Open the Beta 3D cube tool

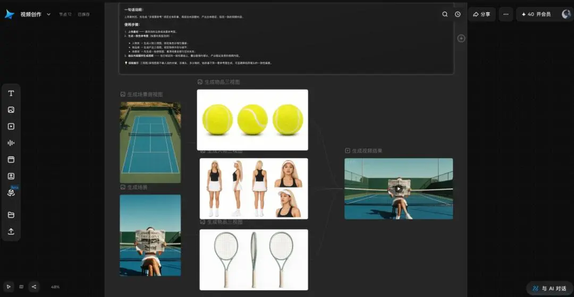click(x=11, y=193)
